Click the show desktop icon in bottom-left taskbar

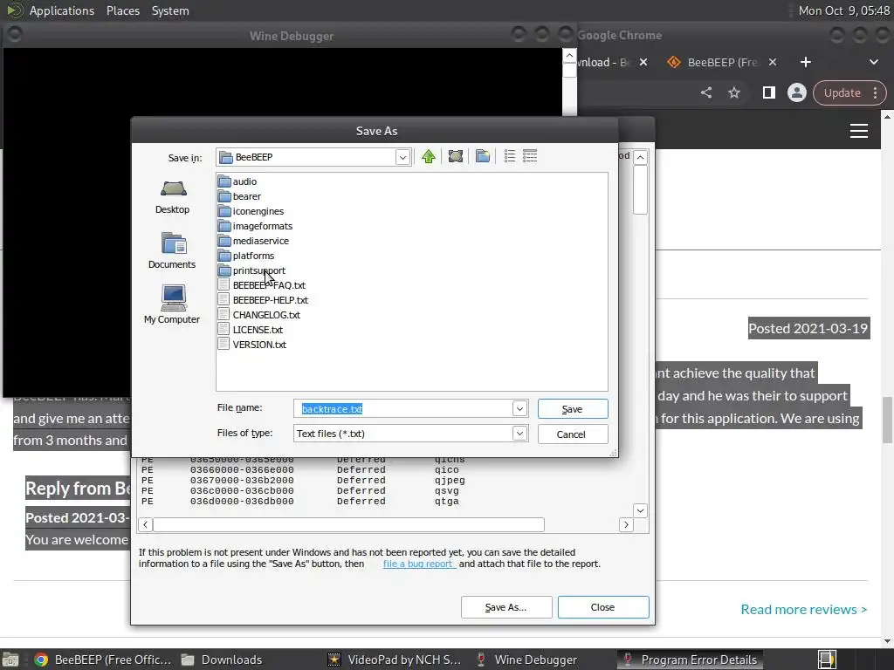pos(10,660)
